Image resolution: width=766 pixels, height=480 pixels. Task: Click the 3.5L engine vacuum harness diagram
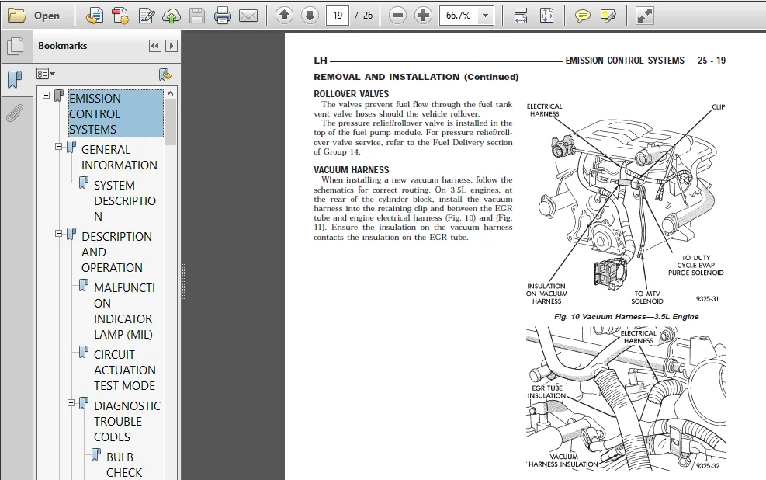click(626, 203)
